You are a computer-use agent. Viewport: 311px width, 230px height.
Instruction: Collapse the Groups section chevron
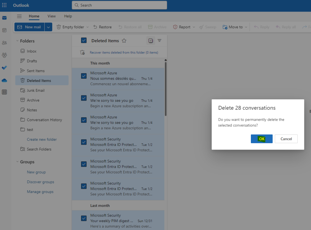coord(17,162)
